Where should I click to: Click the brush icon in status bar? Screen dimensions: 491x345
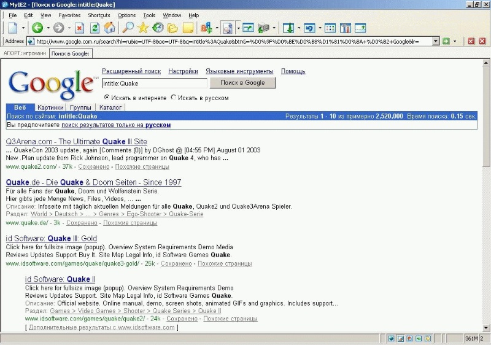click(x=401, y=338)
